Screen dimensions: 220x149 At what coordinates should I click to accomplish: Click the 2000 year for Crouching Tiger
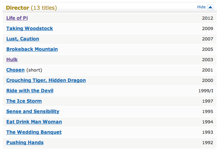click(x=208, y=80)
